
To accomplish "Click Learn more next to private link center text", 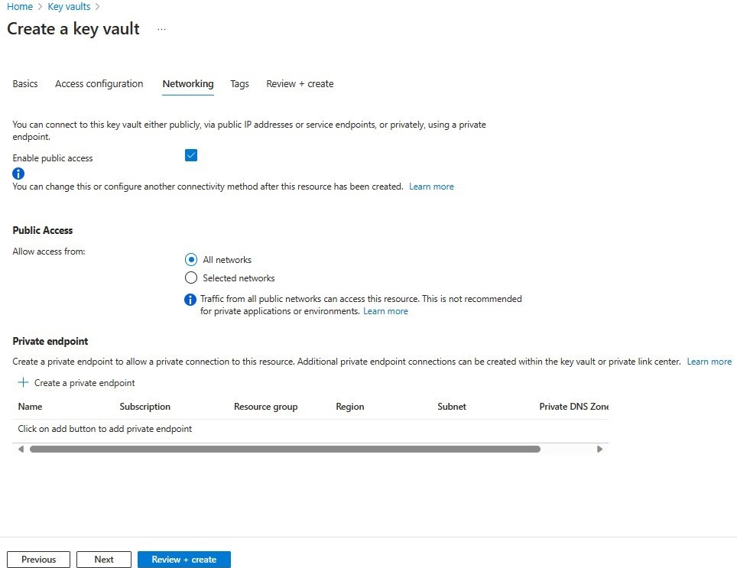I will (709, 361).
